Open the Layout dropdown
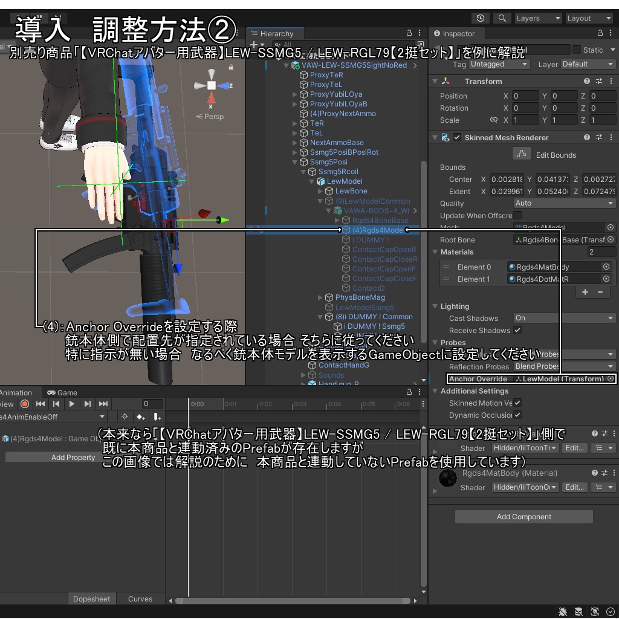The image size is (619, 619). pyautogui.click(x=589, y=18)
